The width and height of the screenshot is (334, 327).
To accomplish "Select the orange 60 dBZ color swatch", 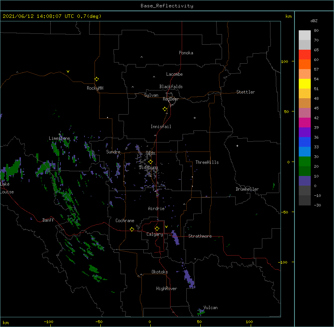I will (x=305, y=64).
